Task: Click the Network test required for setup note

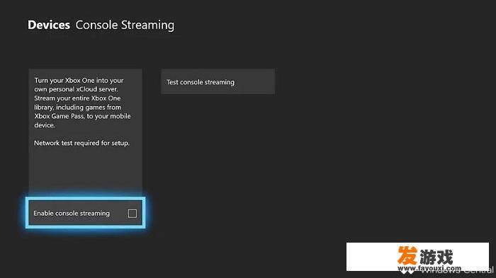Action: tap(81, 143)
